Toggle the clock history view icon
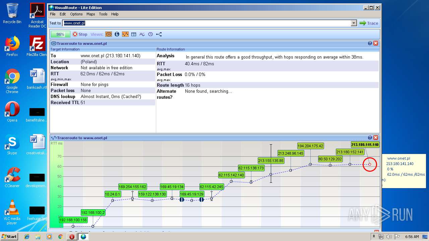 point(150,34)
